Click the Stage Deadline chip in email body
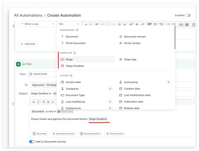Image resolution: width=199 pixels, height=151 pixels. pos(98,119)
